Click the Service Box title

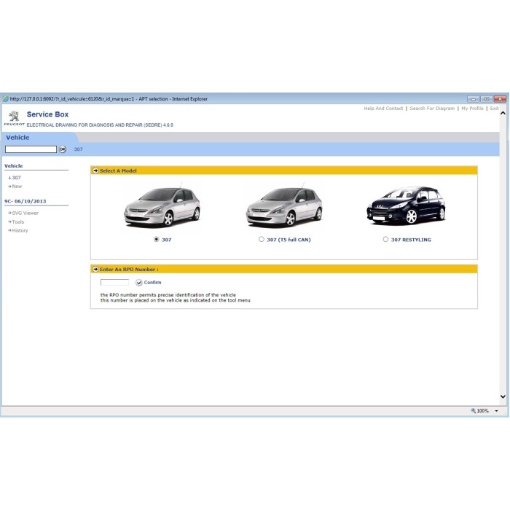[47, 114]
